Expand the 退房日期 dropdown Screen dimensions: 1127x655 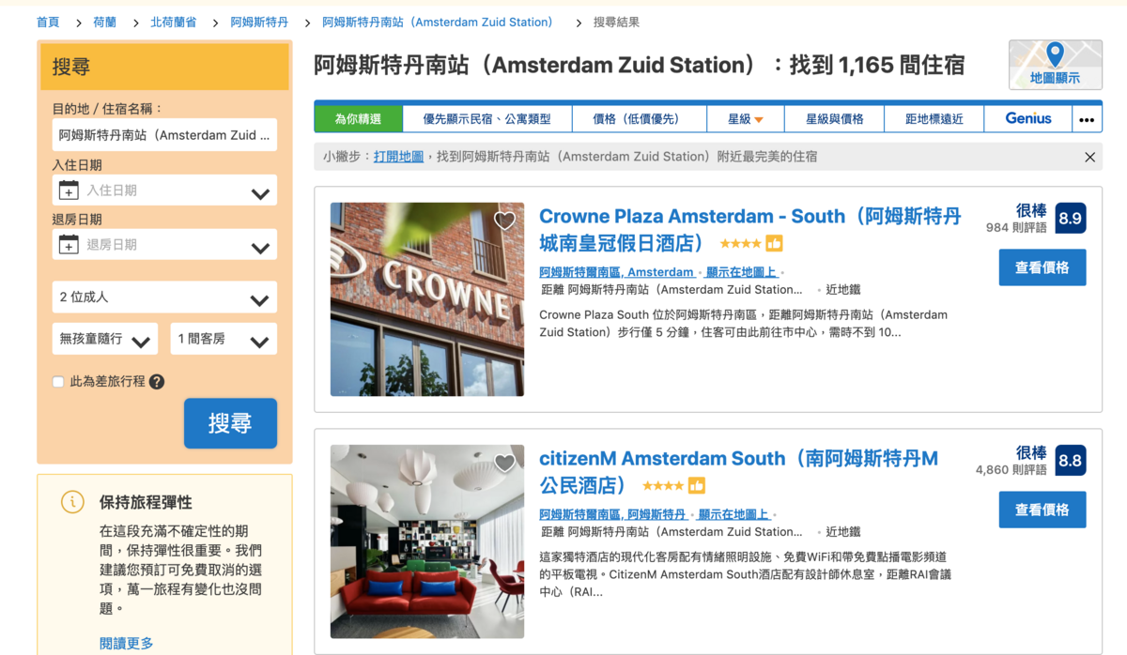point(164,245)
